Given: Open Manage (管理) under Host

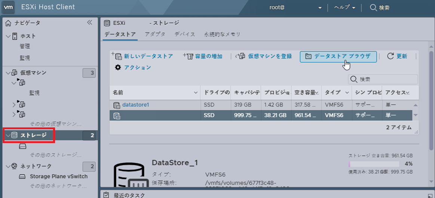Looking at the screenshot, I should (25, 47).
